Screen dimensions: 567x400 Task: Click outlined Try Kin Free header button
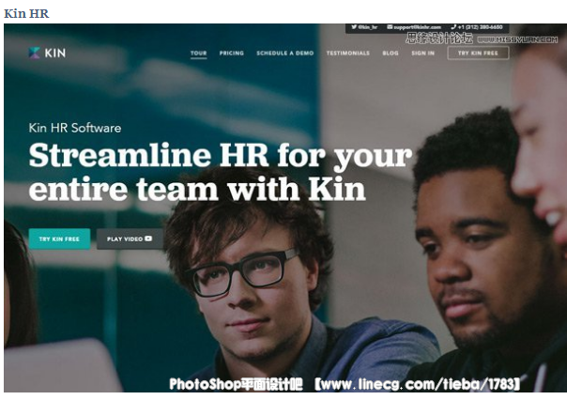pyautogui.click(x=478, y=54)
